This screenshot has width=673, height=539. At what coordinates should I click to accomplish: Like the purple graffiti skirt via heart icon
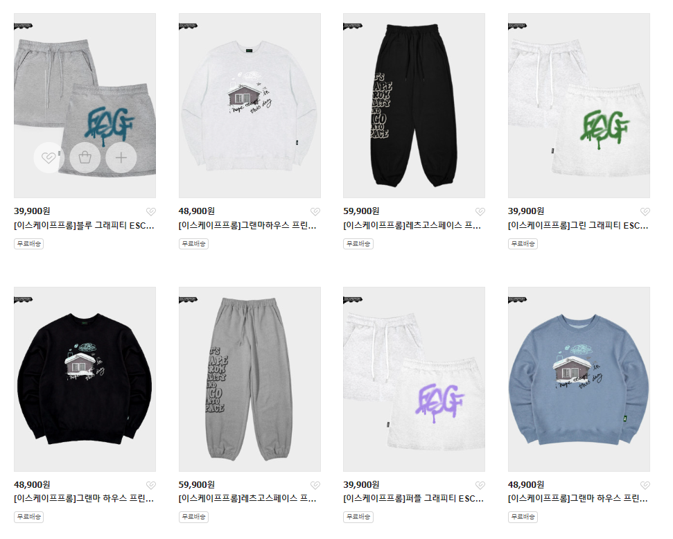click(x=480, y=486)
